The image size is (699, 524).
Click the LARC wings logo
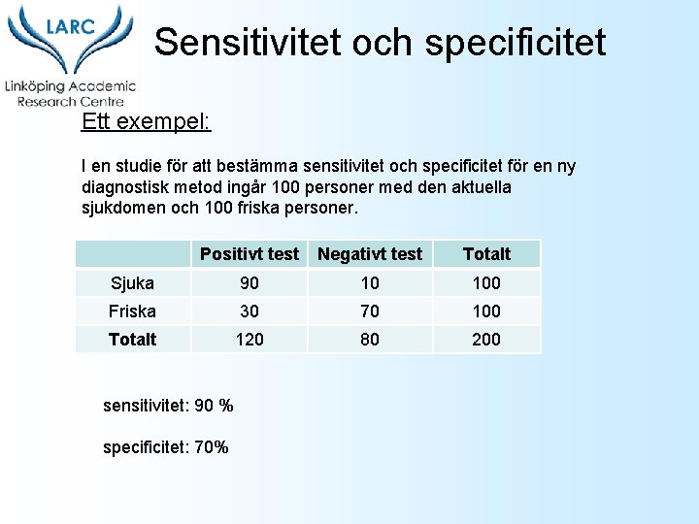click(x=71, y=39)
